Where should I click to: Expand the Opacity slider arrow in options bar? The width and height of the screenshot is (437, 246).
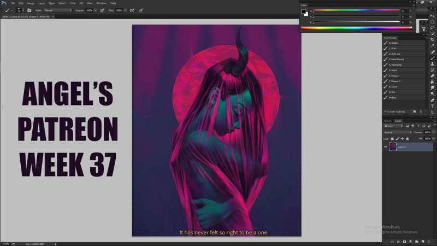click(x=95, y=10)
